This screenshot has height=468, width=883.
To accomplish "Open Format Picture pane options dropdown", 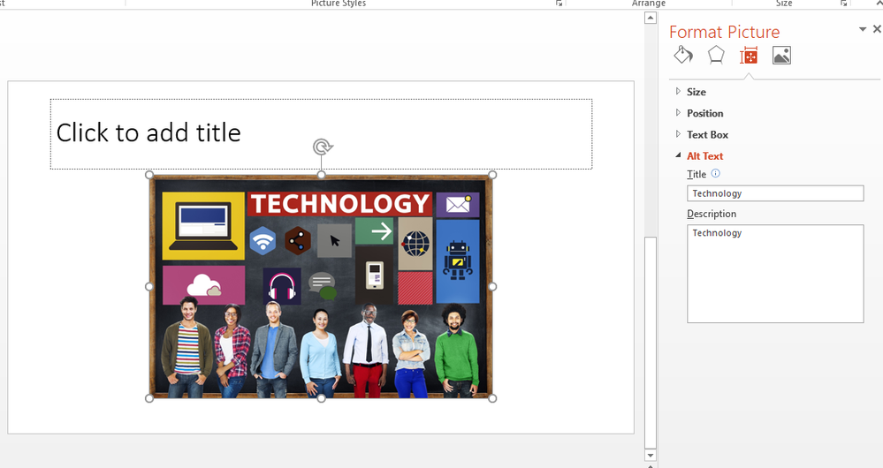I will coord(862,29).
